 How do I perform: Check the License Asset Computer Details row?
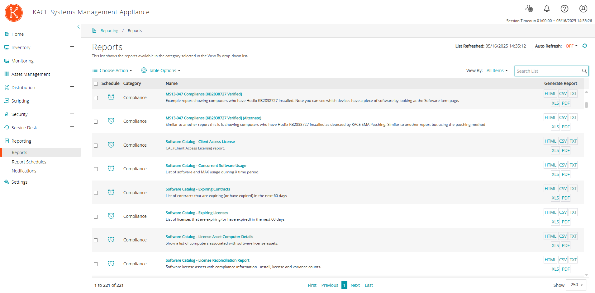96,240
